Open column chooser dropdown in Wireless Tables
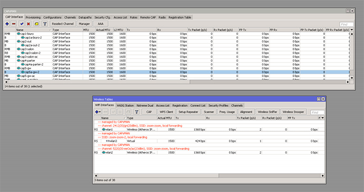Screen dimensions: 364x192 (x=323, y=118)
